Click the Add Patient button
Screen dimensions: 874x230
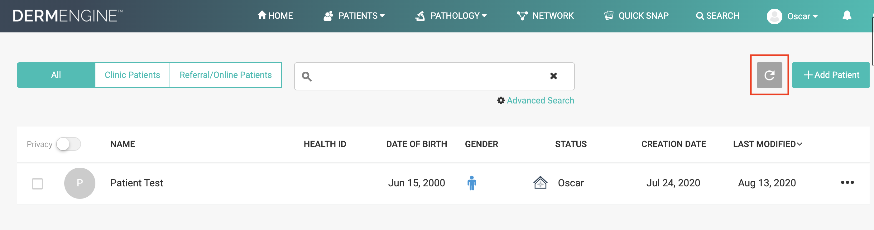831,75
